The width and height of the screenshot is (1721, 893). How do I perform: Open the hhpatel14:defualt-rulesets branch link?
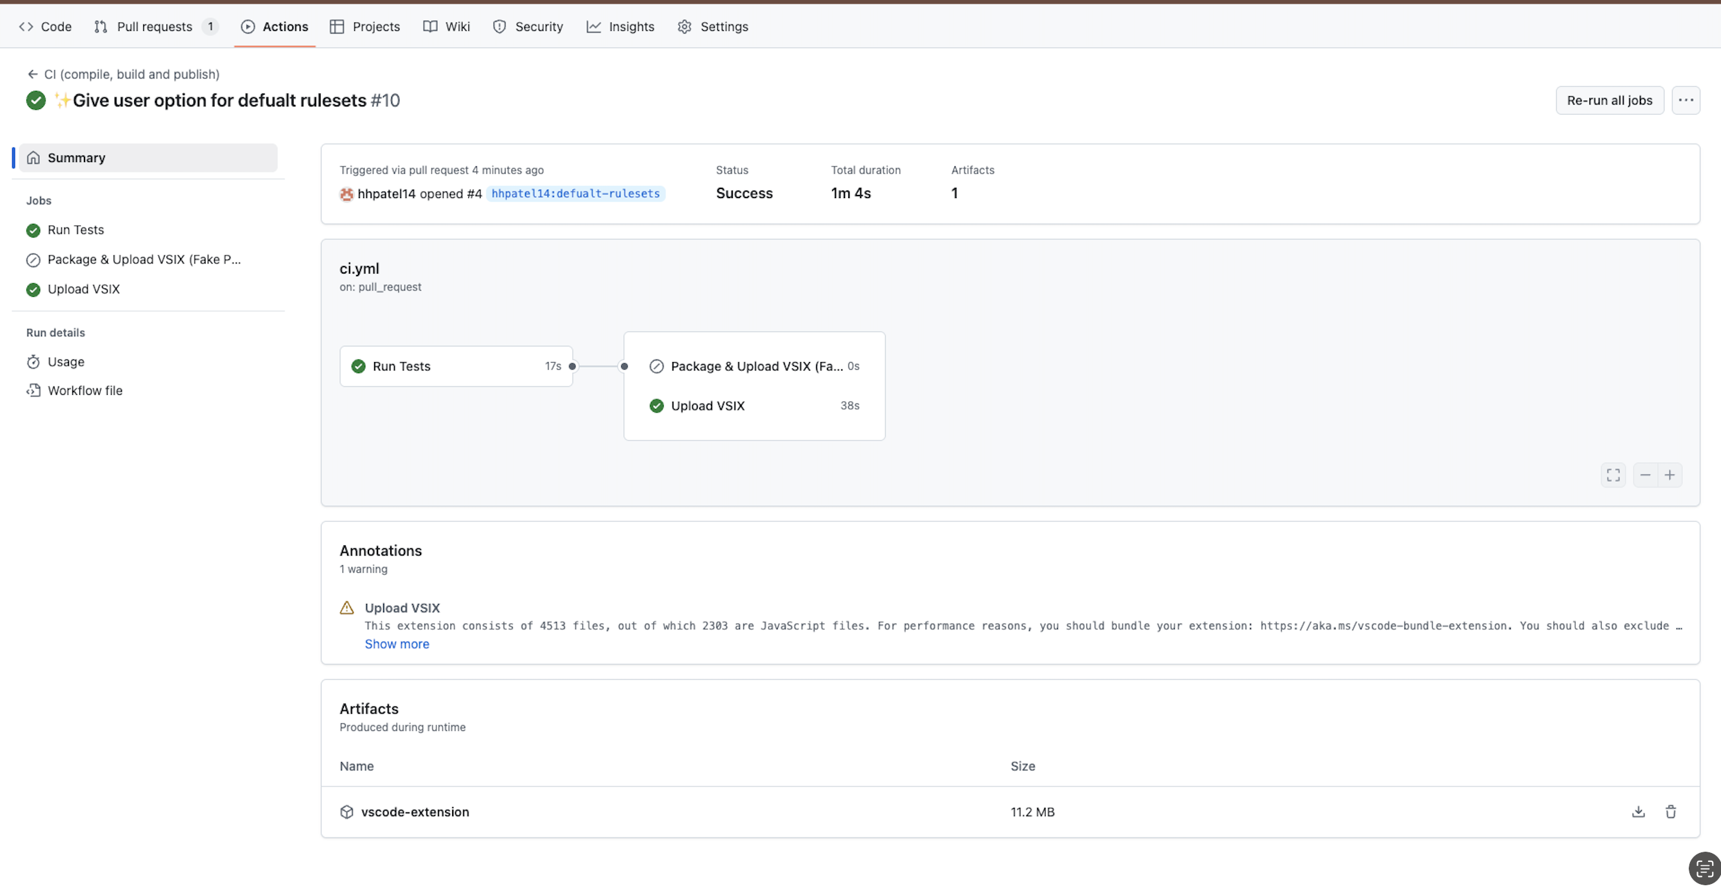click(x=575, y=193)
